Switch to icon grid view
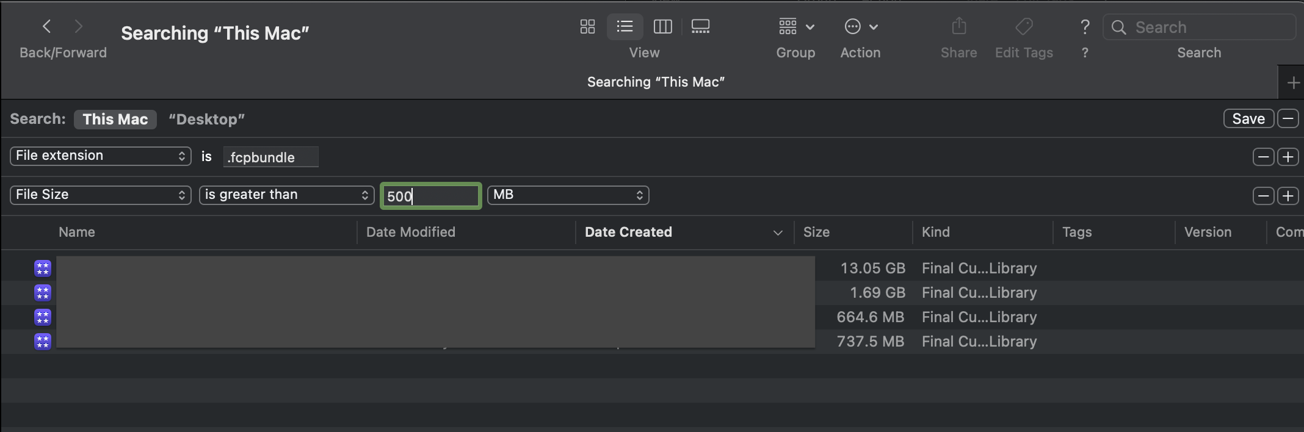 pos(587,27)
